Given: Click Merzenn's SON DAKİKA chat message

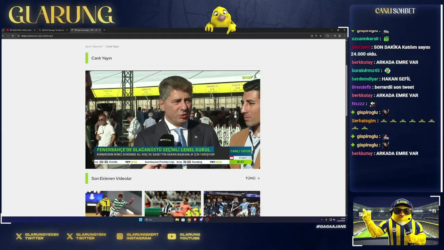Looking at the screenshot, I should pos(391,50).
